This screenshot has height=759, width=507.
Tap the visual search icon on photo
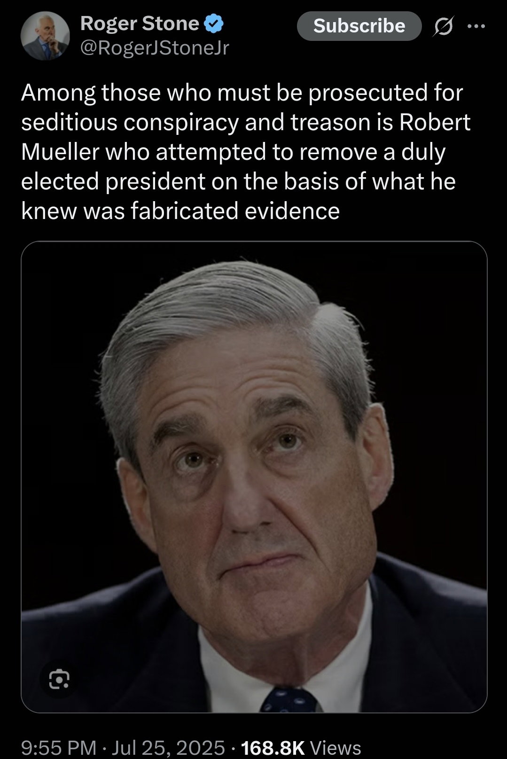click(59, 679)
